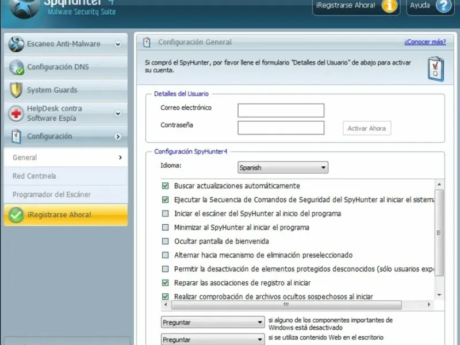Click the yellow ¡Registrarse Ahora! sidebar button
460x345 pixels.
(66, 214)
